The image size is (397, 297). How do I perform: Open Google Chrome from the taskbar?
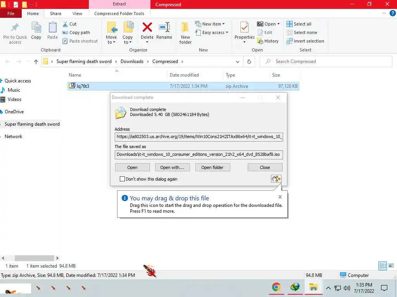pyautogui.click(x=276, y=287)
